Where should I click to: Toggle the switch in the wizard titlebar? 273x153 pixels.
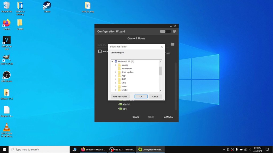(165, 31)
